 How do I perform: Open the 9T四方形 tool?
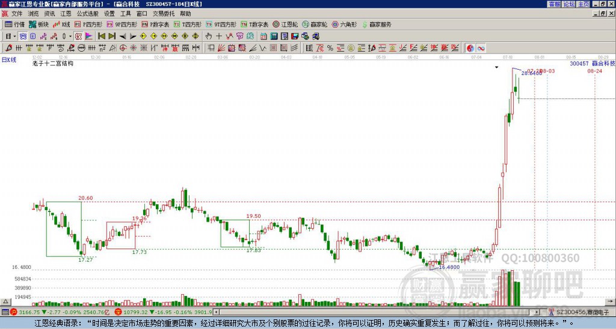[x=221, y=24]
